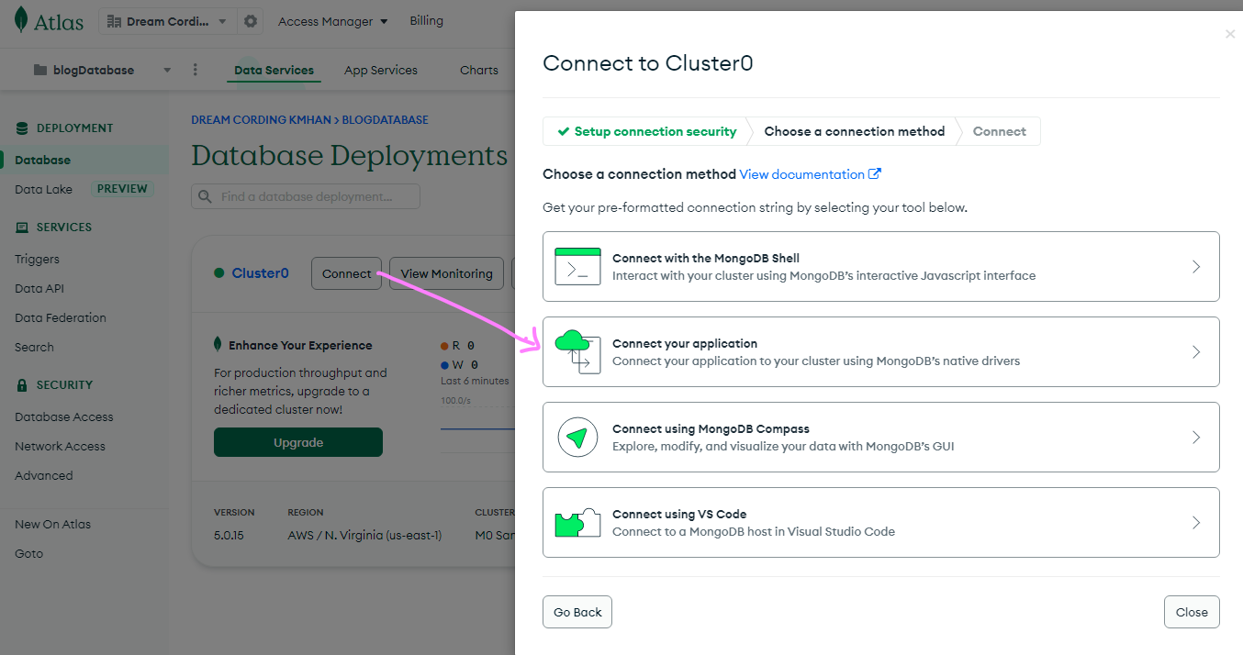Click the chevron on Connect your application
This screenshot has height=655, width=1243.
(x=1196, y=351)
